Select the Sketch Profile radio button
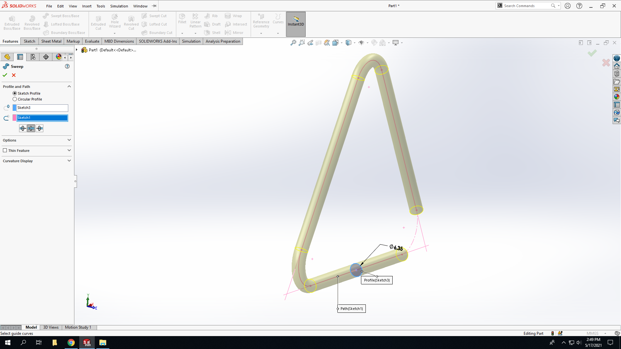 click(x=15, y=93)
